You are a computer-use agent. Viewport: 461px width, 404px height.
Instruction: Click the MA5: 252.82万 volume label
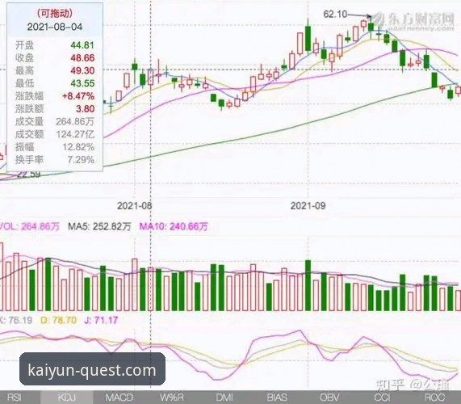99,226
